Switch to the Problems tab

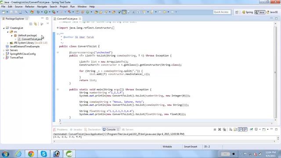click(x=61, y=129)
